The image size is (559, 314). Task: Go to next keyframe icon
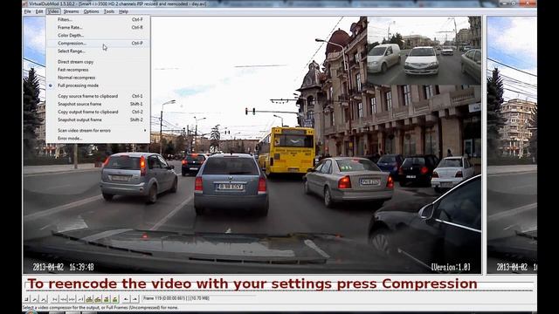(x=97, y=299)
